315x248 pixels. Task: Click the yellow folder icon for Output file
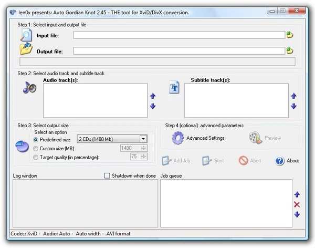click(x=26, y=49)
